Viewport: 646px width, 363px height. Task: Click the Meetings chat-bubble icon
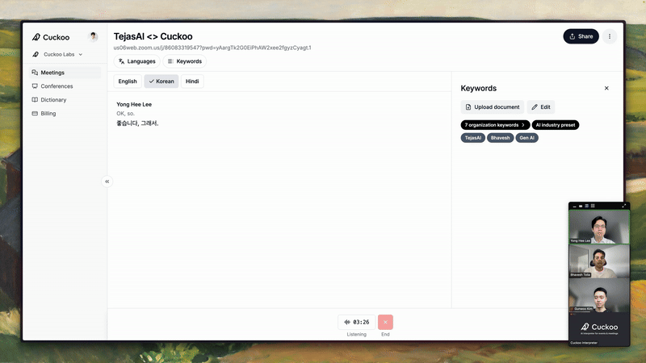coord(35,73)
